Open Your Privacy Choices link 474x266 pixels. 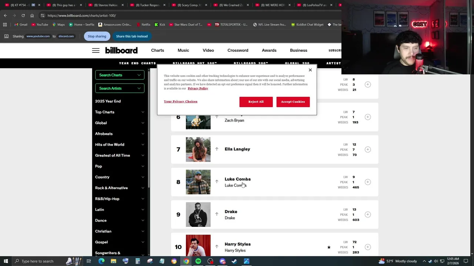(x=181, y=101)
